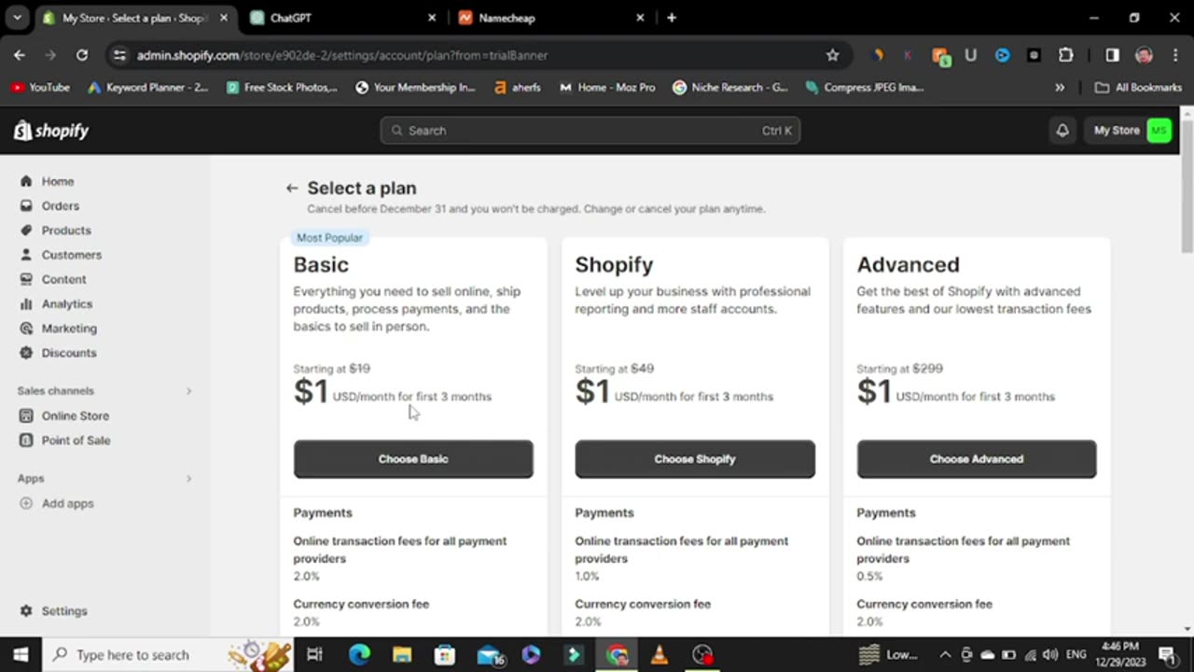1194x672 pixels.
Task: Switch to the ChatGPT browser tab
Action: [343, 18]
